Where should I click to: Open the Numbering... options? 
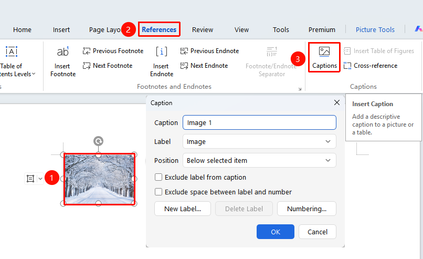(x=306, y=209)
